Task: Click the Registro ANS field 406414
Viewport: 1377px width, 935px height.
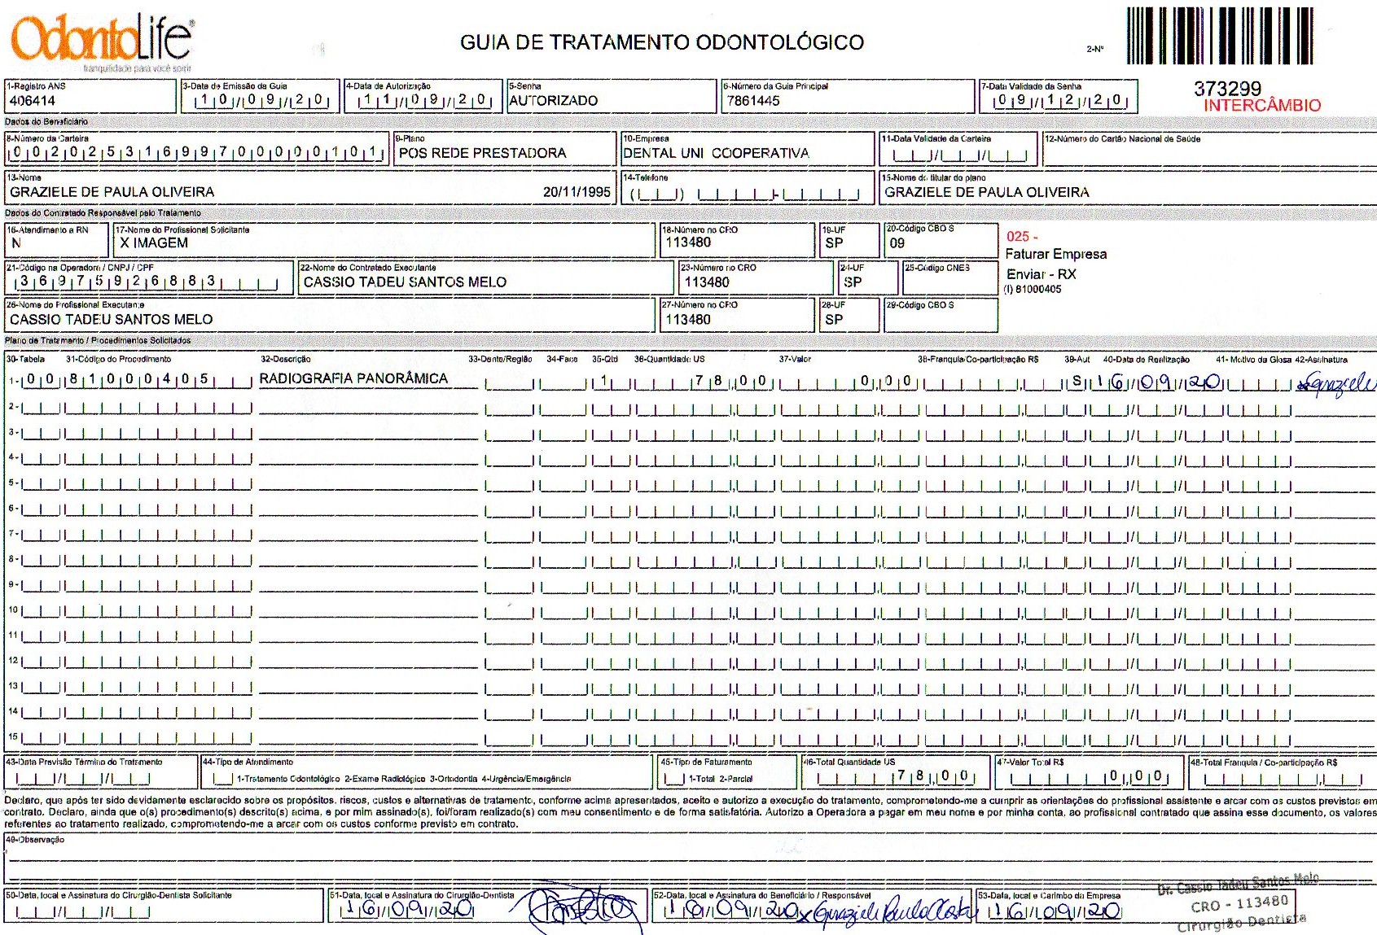Action: 90,96
